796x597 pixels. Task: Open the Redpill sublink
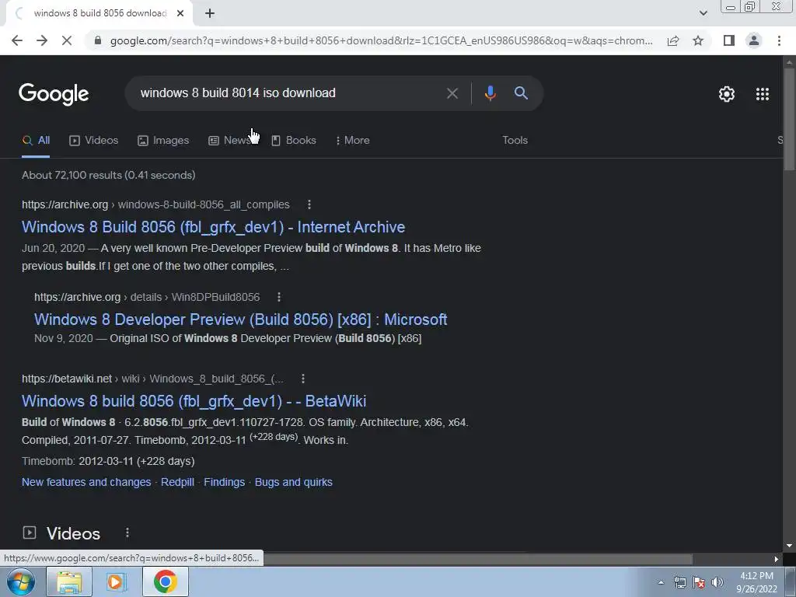pos(177,482)
